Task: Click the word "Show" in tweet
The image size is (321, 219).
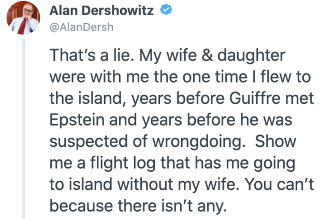Action: [275, 142]
